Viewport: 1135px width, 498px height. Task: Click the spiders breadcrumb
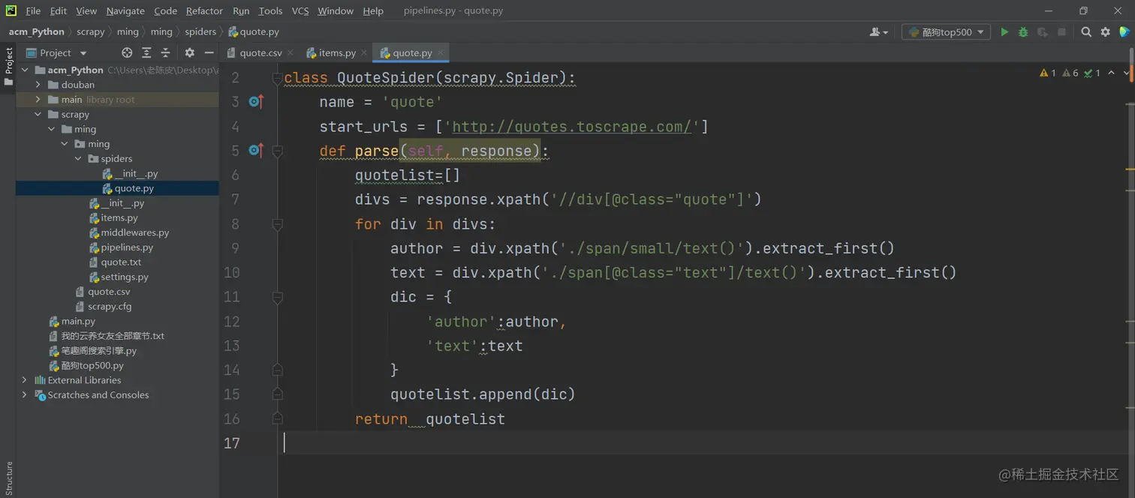pyautogui.click(x=200, y=31)
